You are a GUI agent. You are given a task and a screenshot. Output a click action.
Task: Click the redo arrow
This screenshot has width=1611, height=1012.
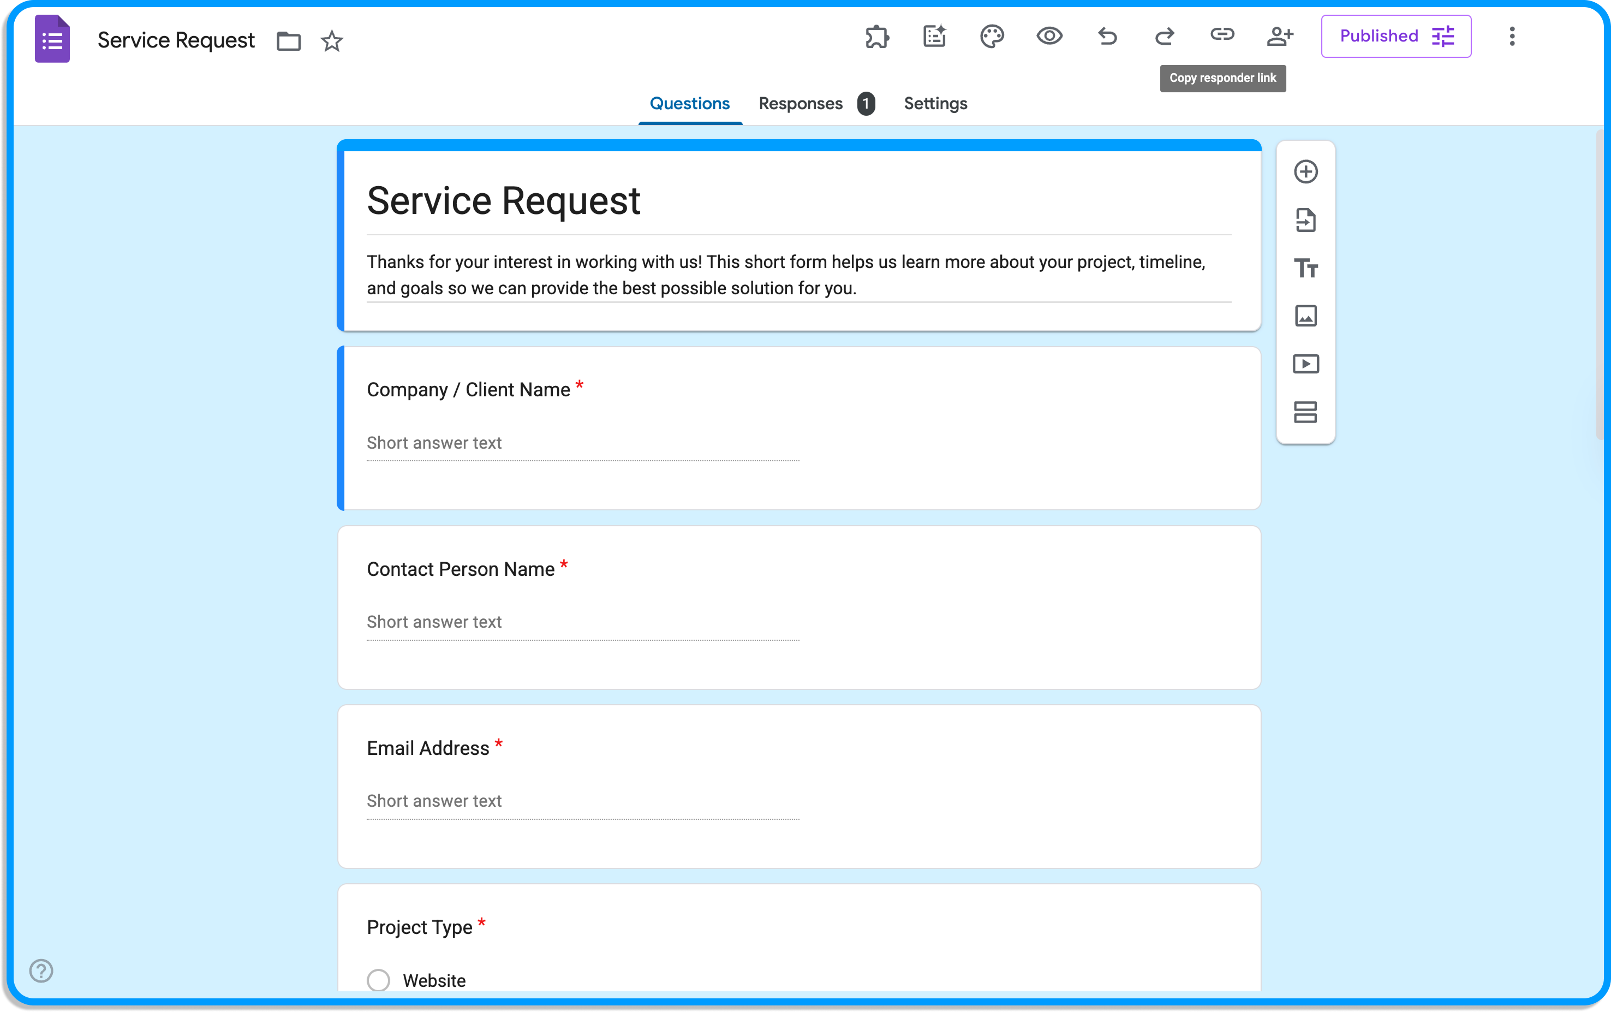click(x=1165, y=36)
